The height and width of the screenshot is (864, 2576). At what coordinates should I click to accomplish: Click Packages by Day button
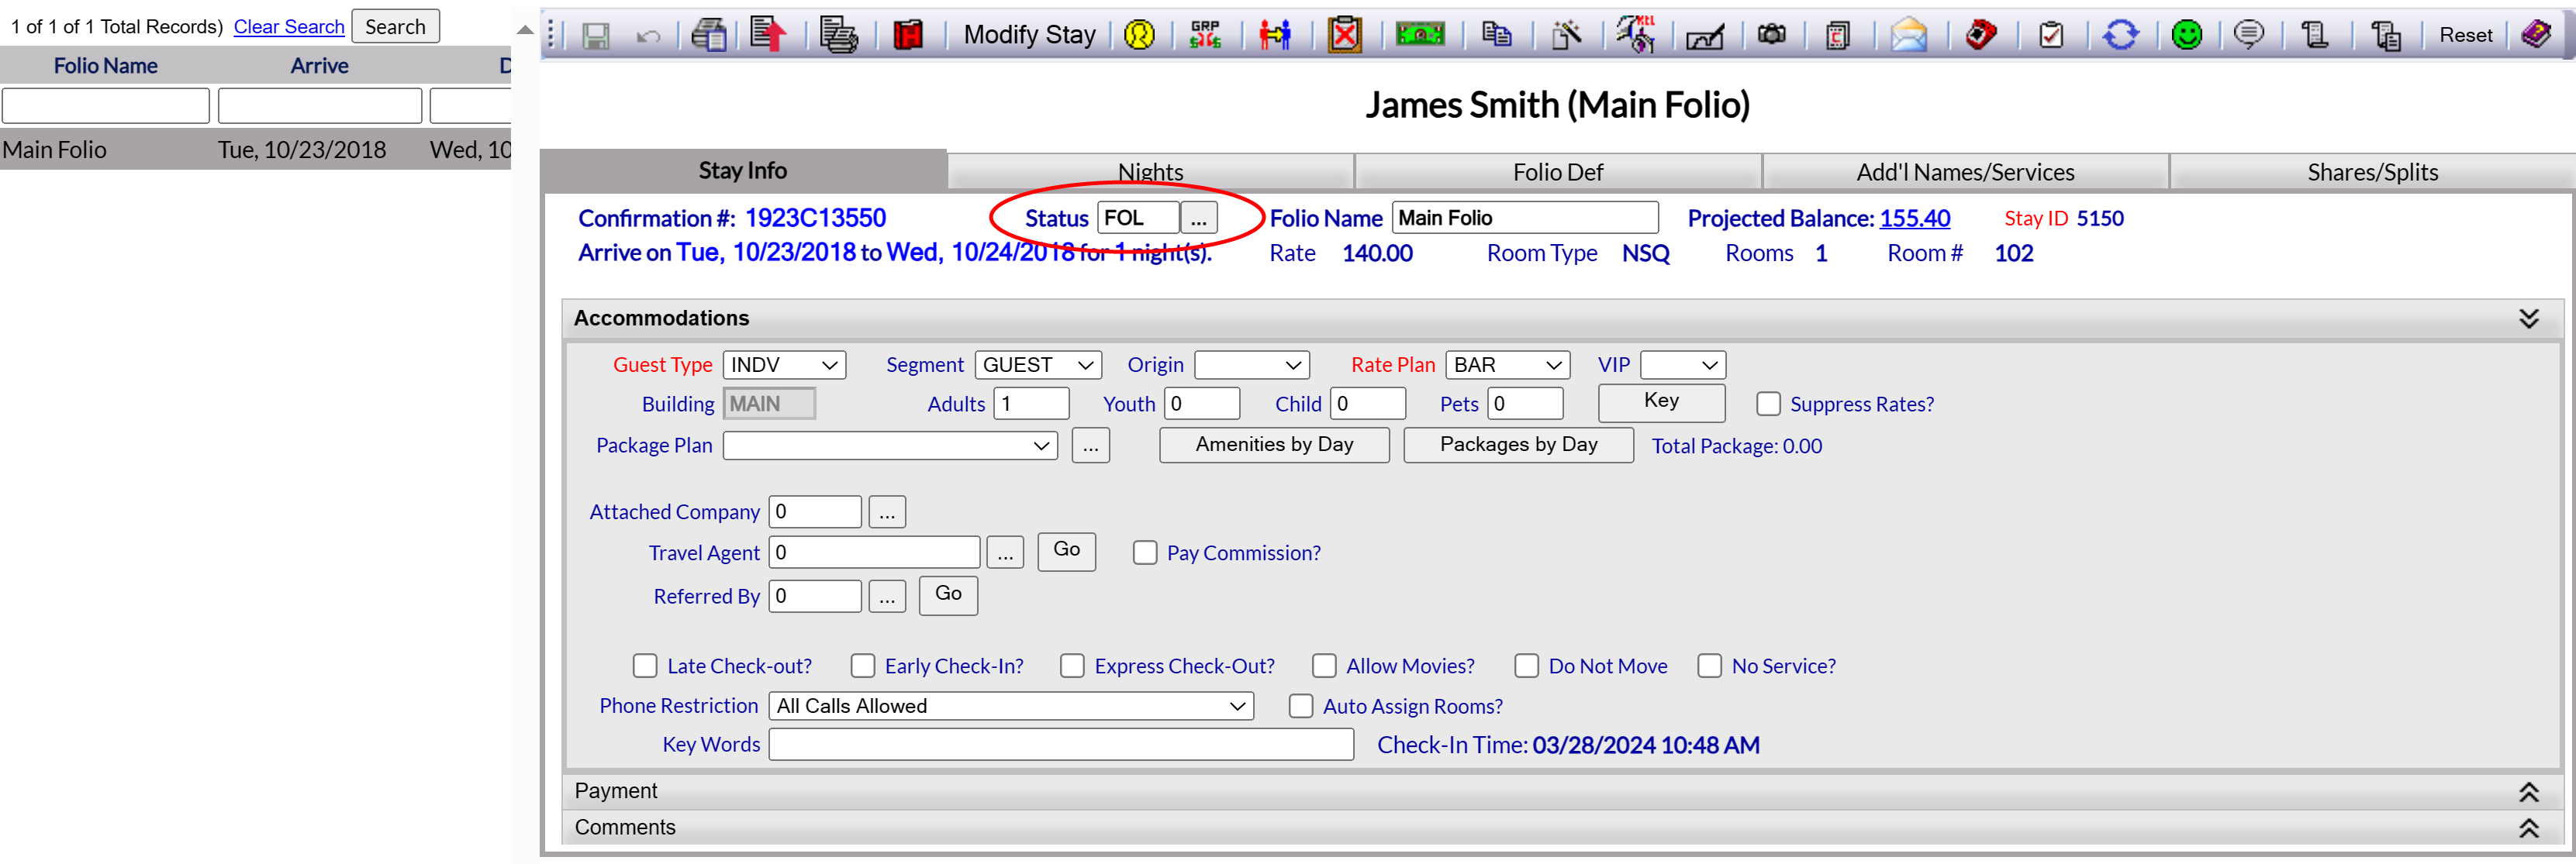1518,445
